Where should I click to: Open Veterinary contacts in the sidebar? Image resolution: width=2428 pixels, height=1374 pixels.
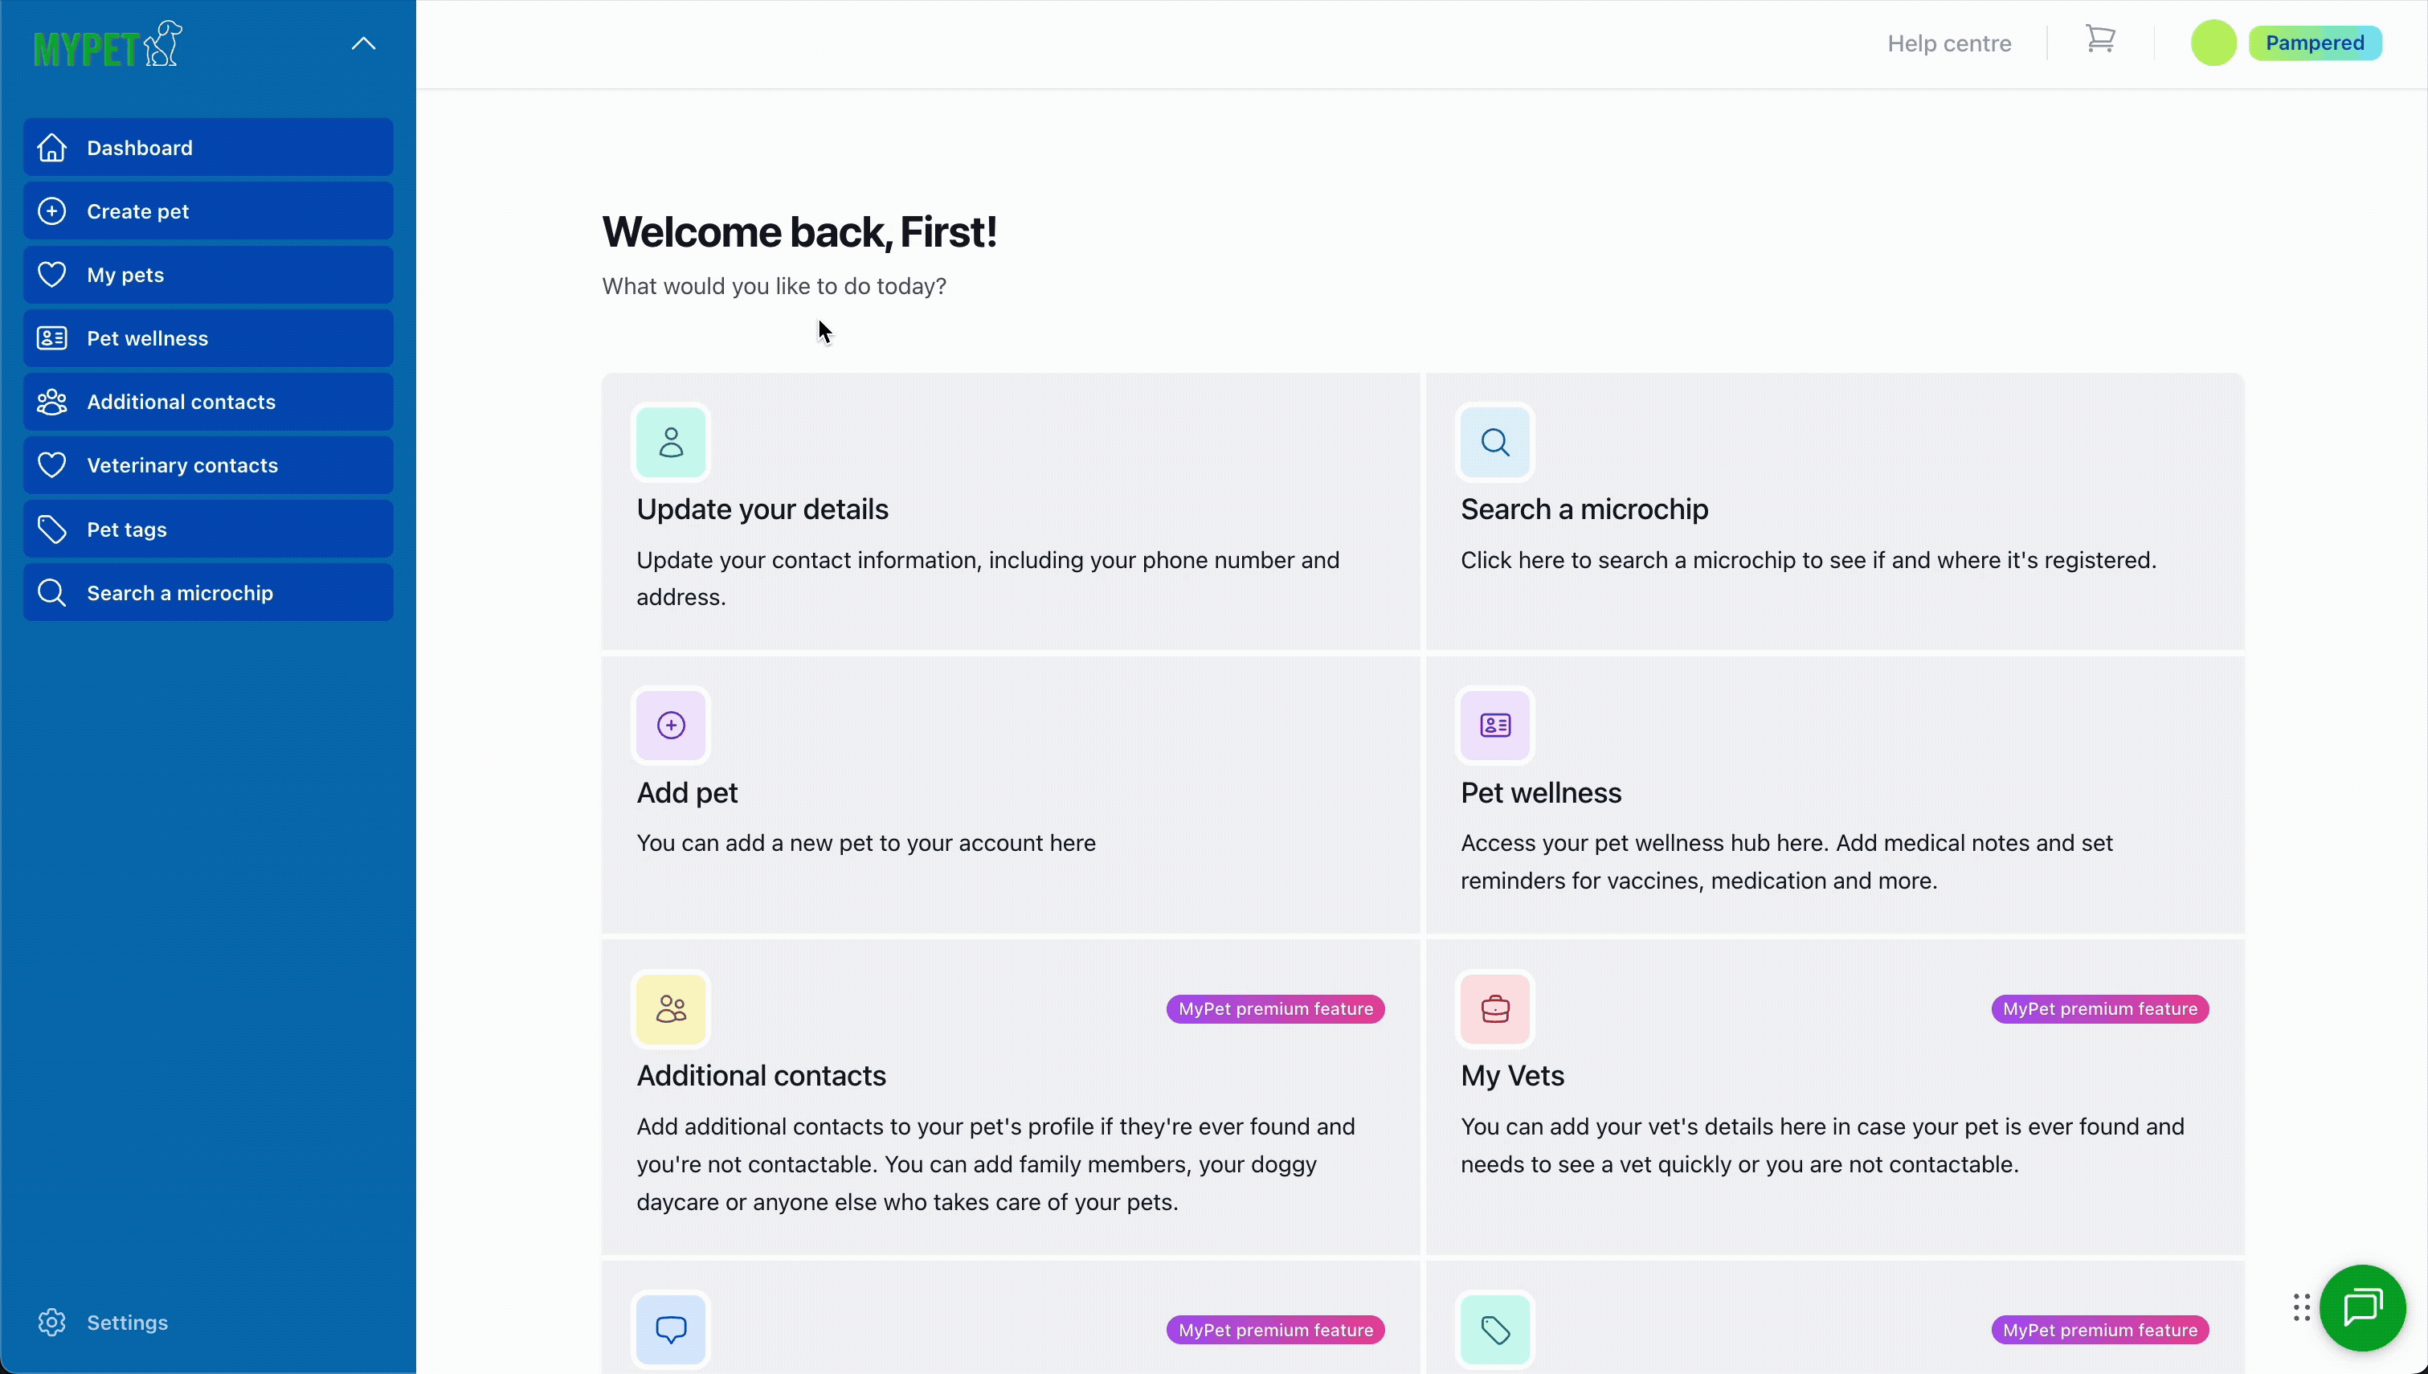click(207, 465)
